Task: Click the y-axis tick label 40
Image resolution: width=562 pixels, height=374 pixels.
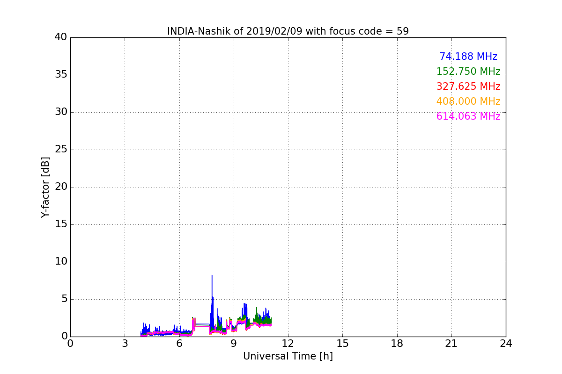Action: [x=61, y=37]
